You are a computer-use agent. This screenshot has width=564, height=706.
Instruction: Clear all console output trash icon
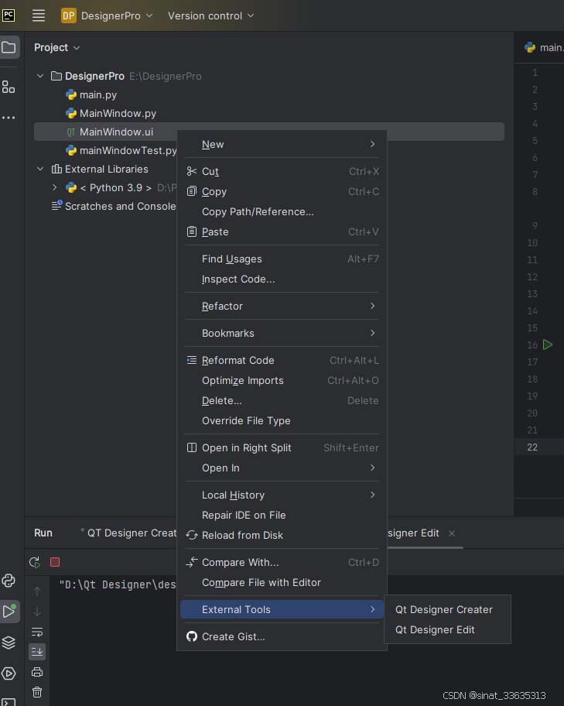[37, 692]
